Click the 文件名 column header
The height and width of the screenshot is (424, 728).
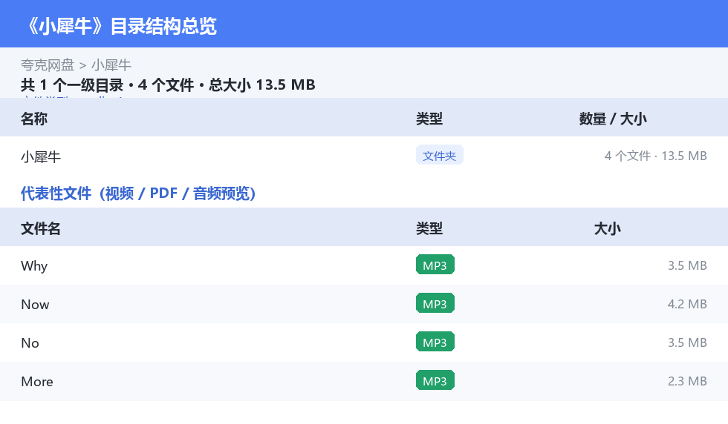[x=40, y=228]
